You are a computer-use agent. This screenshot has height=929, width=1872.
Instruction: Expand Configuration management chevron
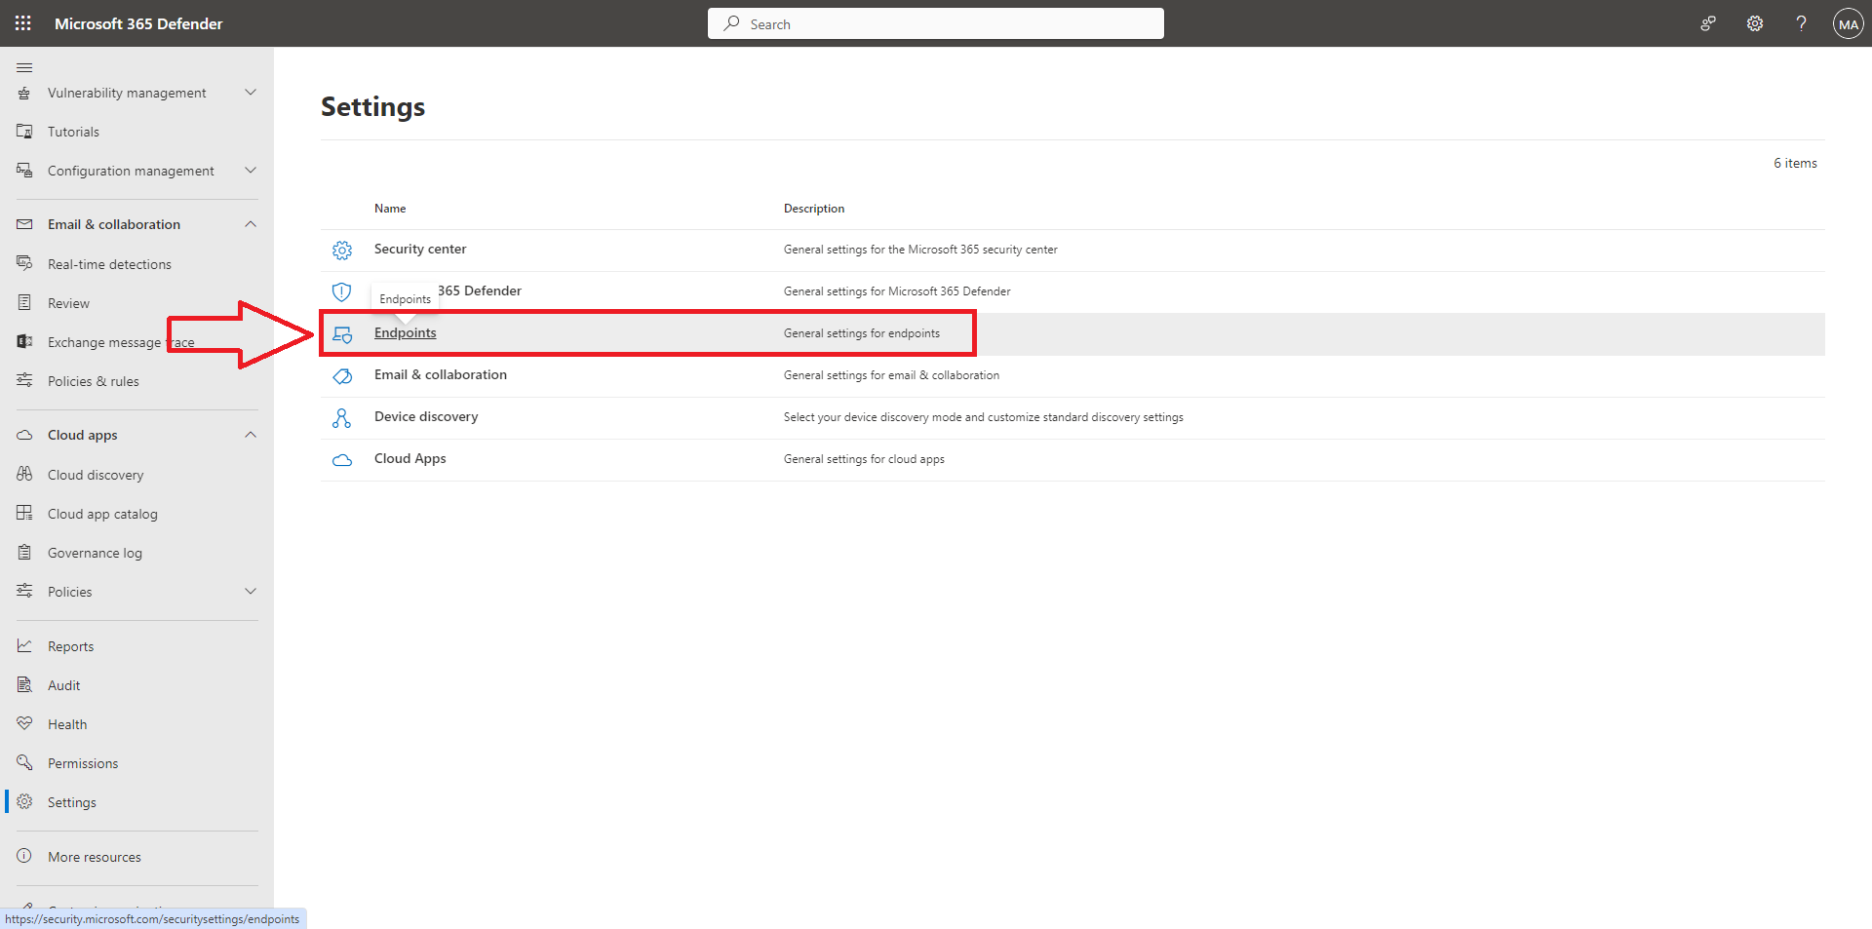coord(251,171)
